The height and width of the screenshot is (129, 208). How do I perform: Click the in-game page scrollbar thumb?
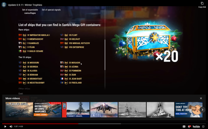pyautogui.click(x=105, y=55)
